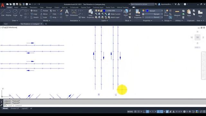Insert a Table
The image size is (206, 116).
click(x=82, y=17)
